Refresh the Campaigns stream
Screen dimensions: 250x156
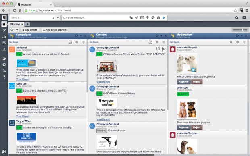pyautogui.click(x=77, y=36)
